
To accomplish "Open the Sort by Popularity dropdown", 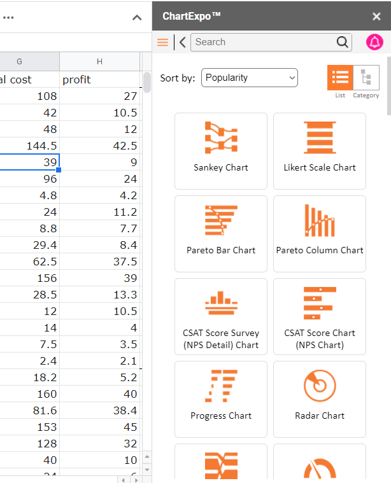I will click(250, 78).
